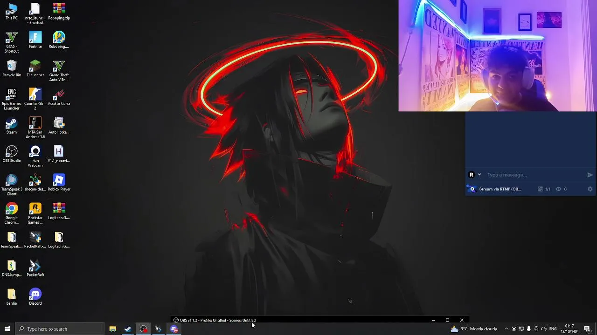Select the TeamSpeak 3 Client icon
The image size is (597, 335).
tap(12, 185)
